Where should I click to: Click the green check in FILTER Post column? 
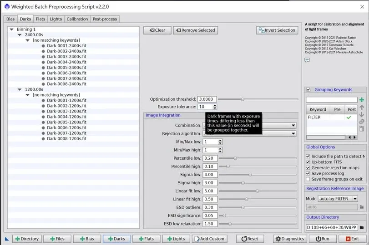349,118
